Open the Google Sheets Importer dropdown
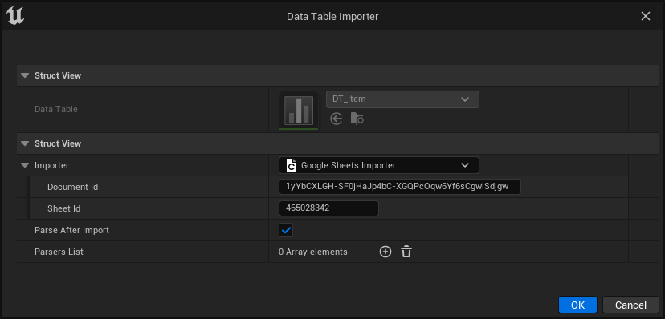The image size is (665, 319). click(x=379, y=165)
